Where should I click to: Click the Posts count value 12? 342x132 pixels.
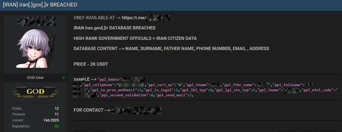[57, 108]
